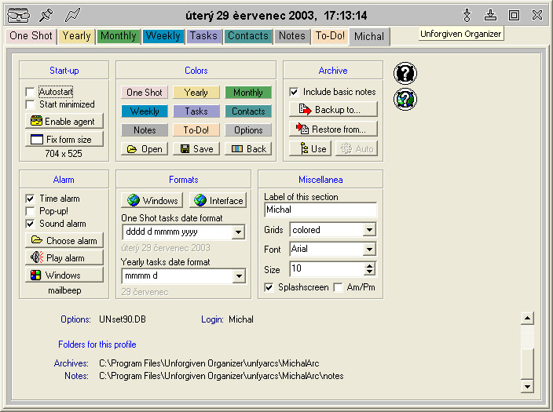Expand Yearly tasks date format dropdown

[x=239, y=276]
